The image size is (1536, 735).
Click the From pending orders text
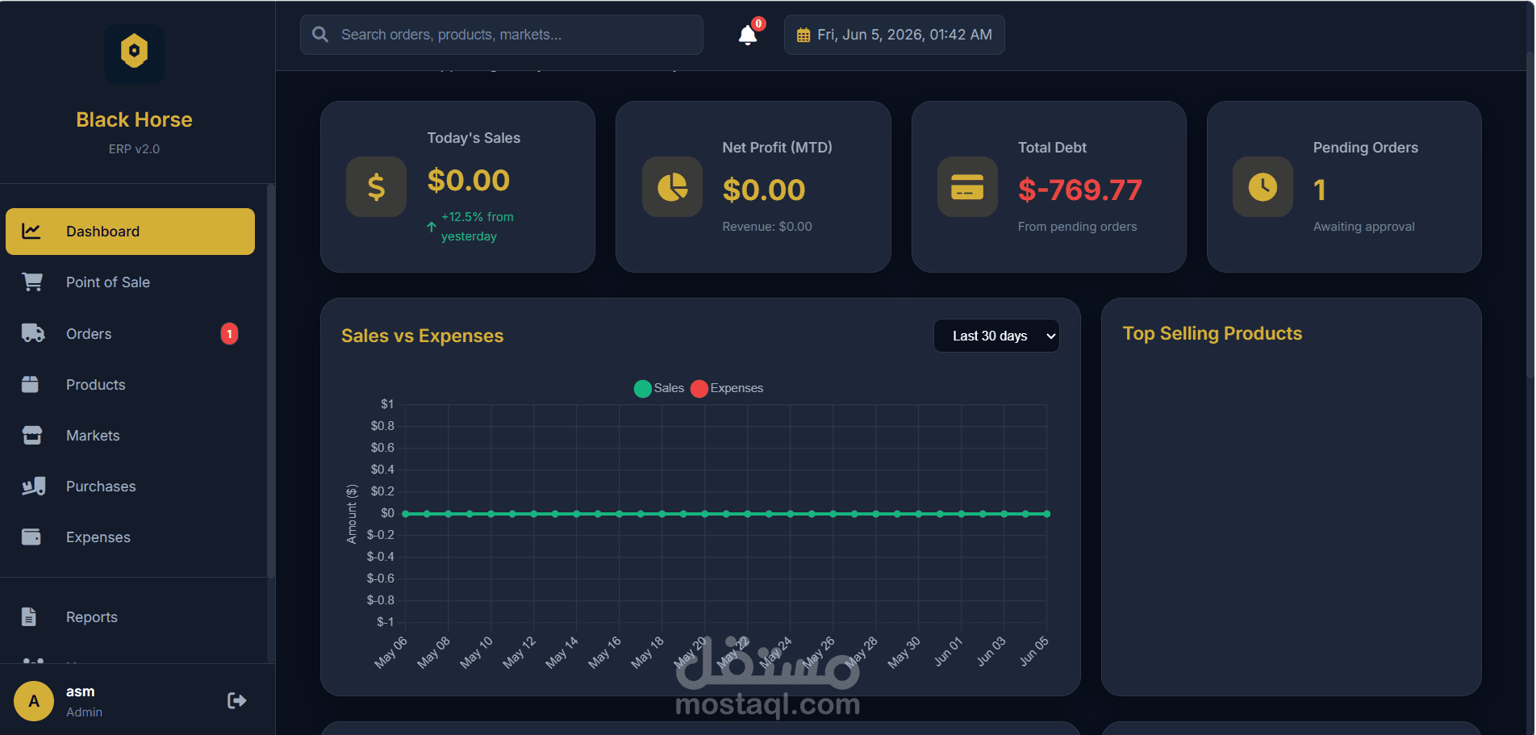(1077, 227)
